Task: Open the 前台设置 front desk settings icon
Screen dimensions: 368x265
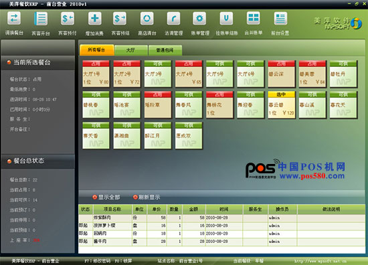Action: click(x=280, y=19)
